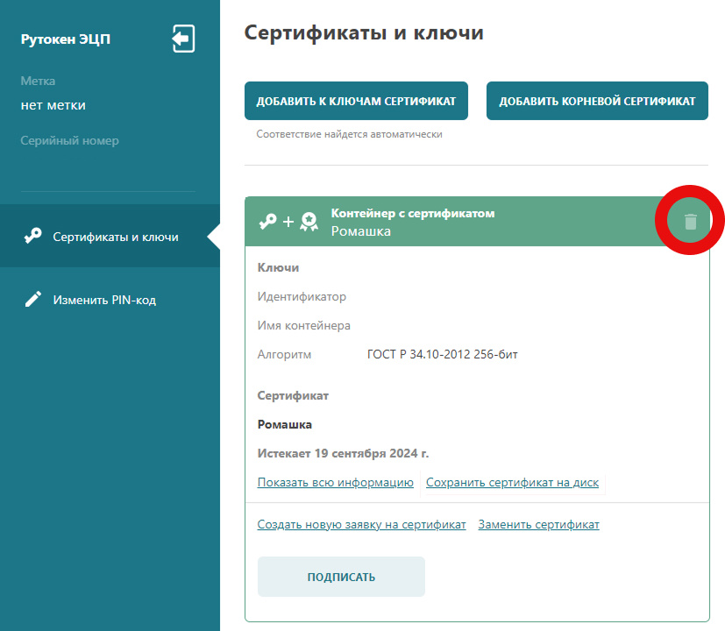Delete the Ромашка container via trash icon
Viewport: 725px width, 631px height.
pos(690,222)
